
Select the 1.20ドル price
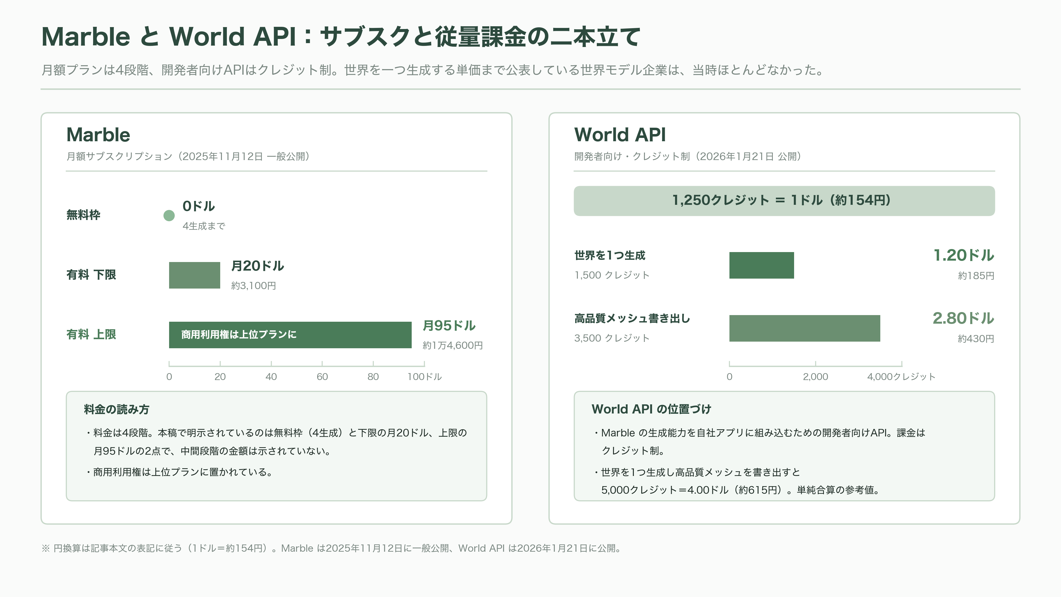pos(963,255)
